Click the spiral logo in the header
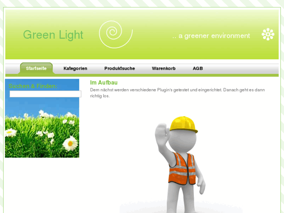The height and width of the screenshot is (213, 284). [116, 34]
